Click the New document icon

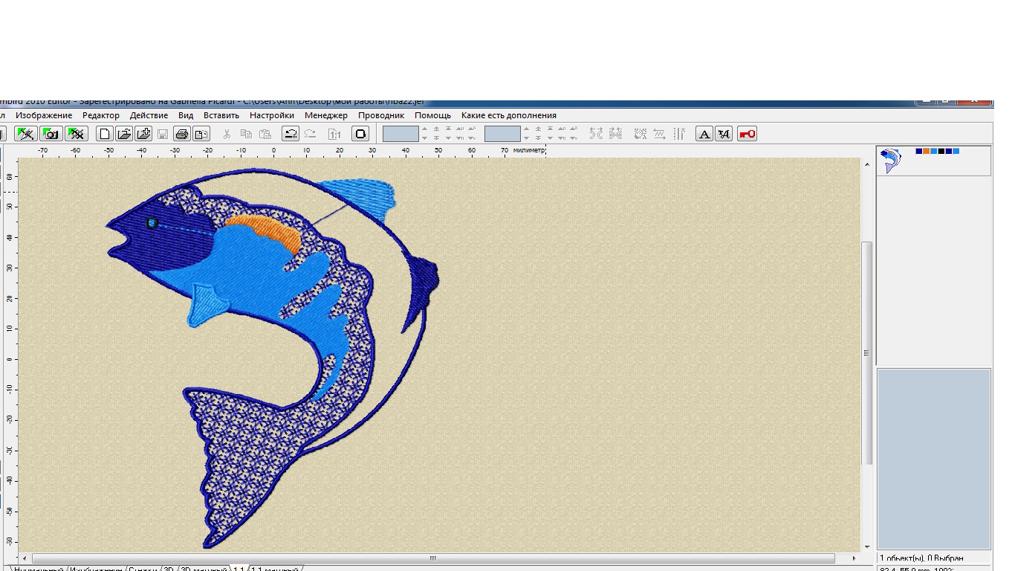106,134
